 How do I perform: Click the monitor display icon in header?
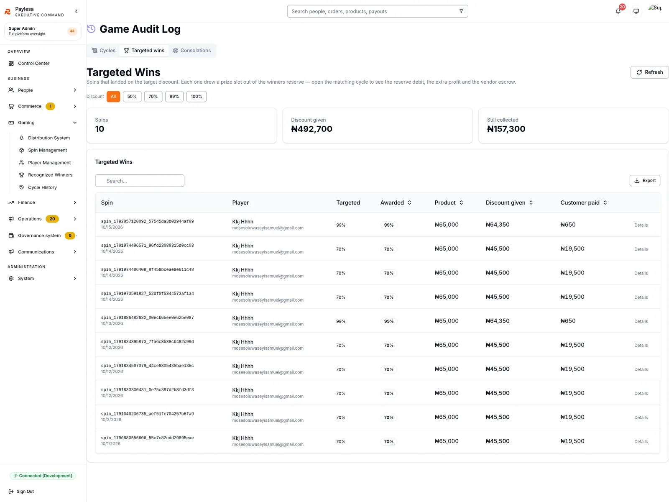click(x=636, y=11)
